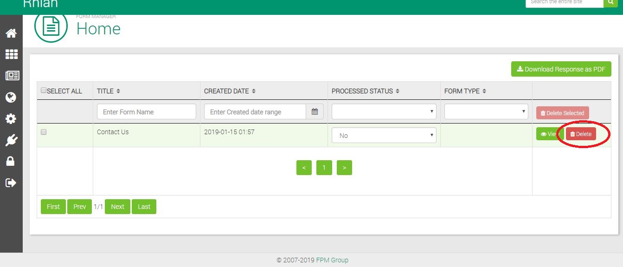Select the lock icon in sidebar
The height and width of the screenshot is (267, 623).
[11, 161]
